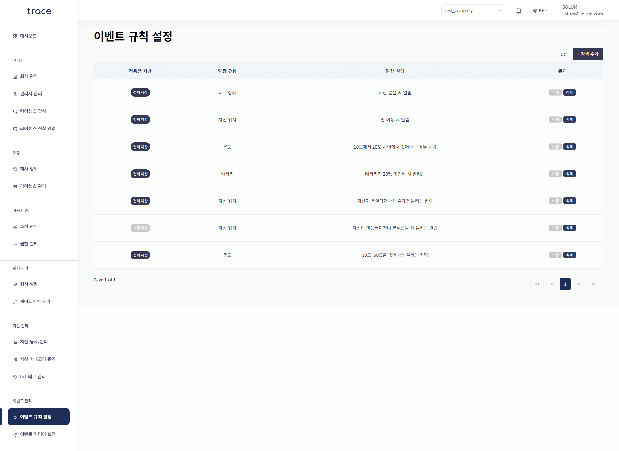The image size is (619, 451).
Task: Go to 게이트웨이 관리 page
Action: coord(35,302)
